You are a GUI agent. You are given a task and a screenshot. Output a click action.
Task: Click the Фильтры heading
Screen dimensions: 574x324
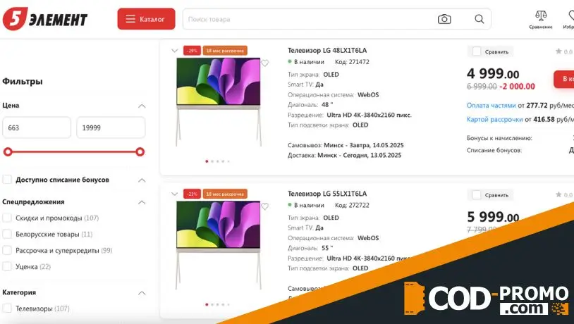pyautogui.click(x=23, y=81)
